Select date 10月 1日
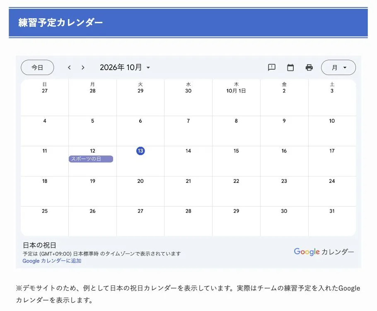 (x=236, y=91)
